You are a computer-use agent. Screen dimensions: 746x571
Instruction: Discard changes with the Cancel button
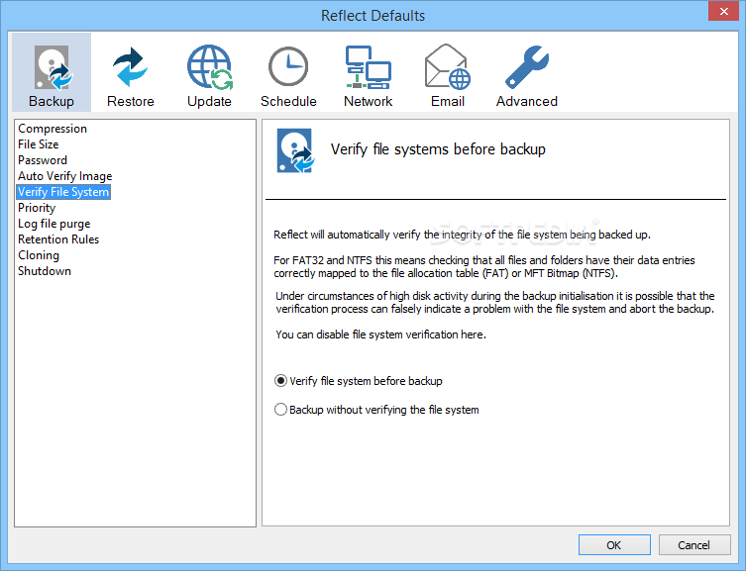(x=694, y=545)
